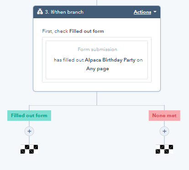Click the If/then branch hierarchy icon
This screenshot has width=189, height=170.
(40, 12)
